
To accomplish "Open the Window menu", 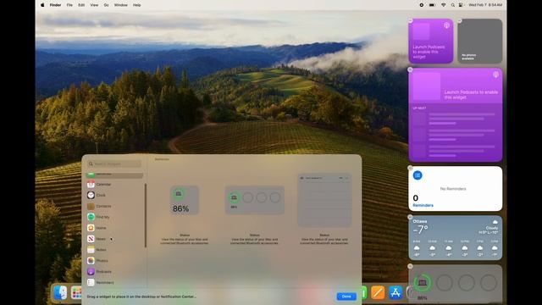I will tap(120, 5).
